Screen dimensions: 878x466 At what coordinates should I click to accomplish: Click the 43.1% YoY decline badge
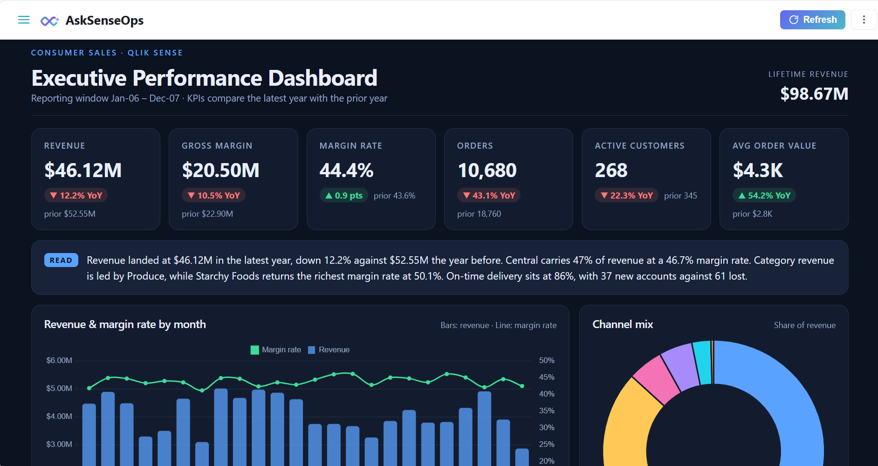click(x=489, y=195)
